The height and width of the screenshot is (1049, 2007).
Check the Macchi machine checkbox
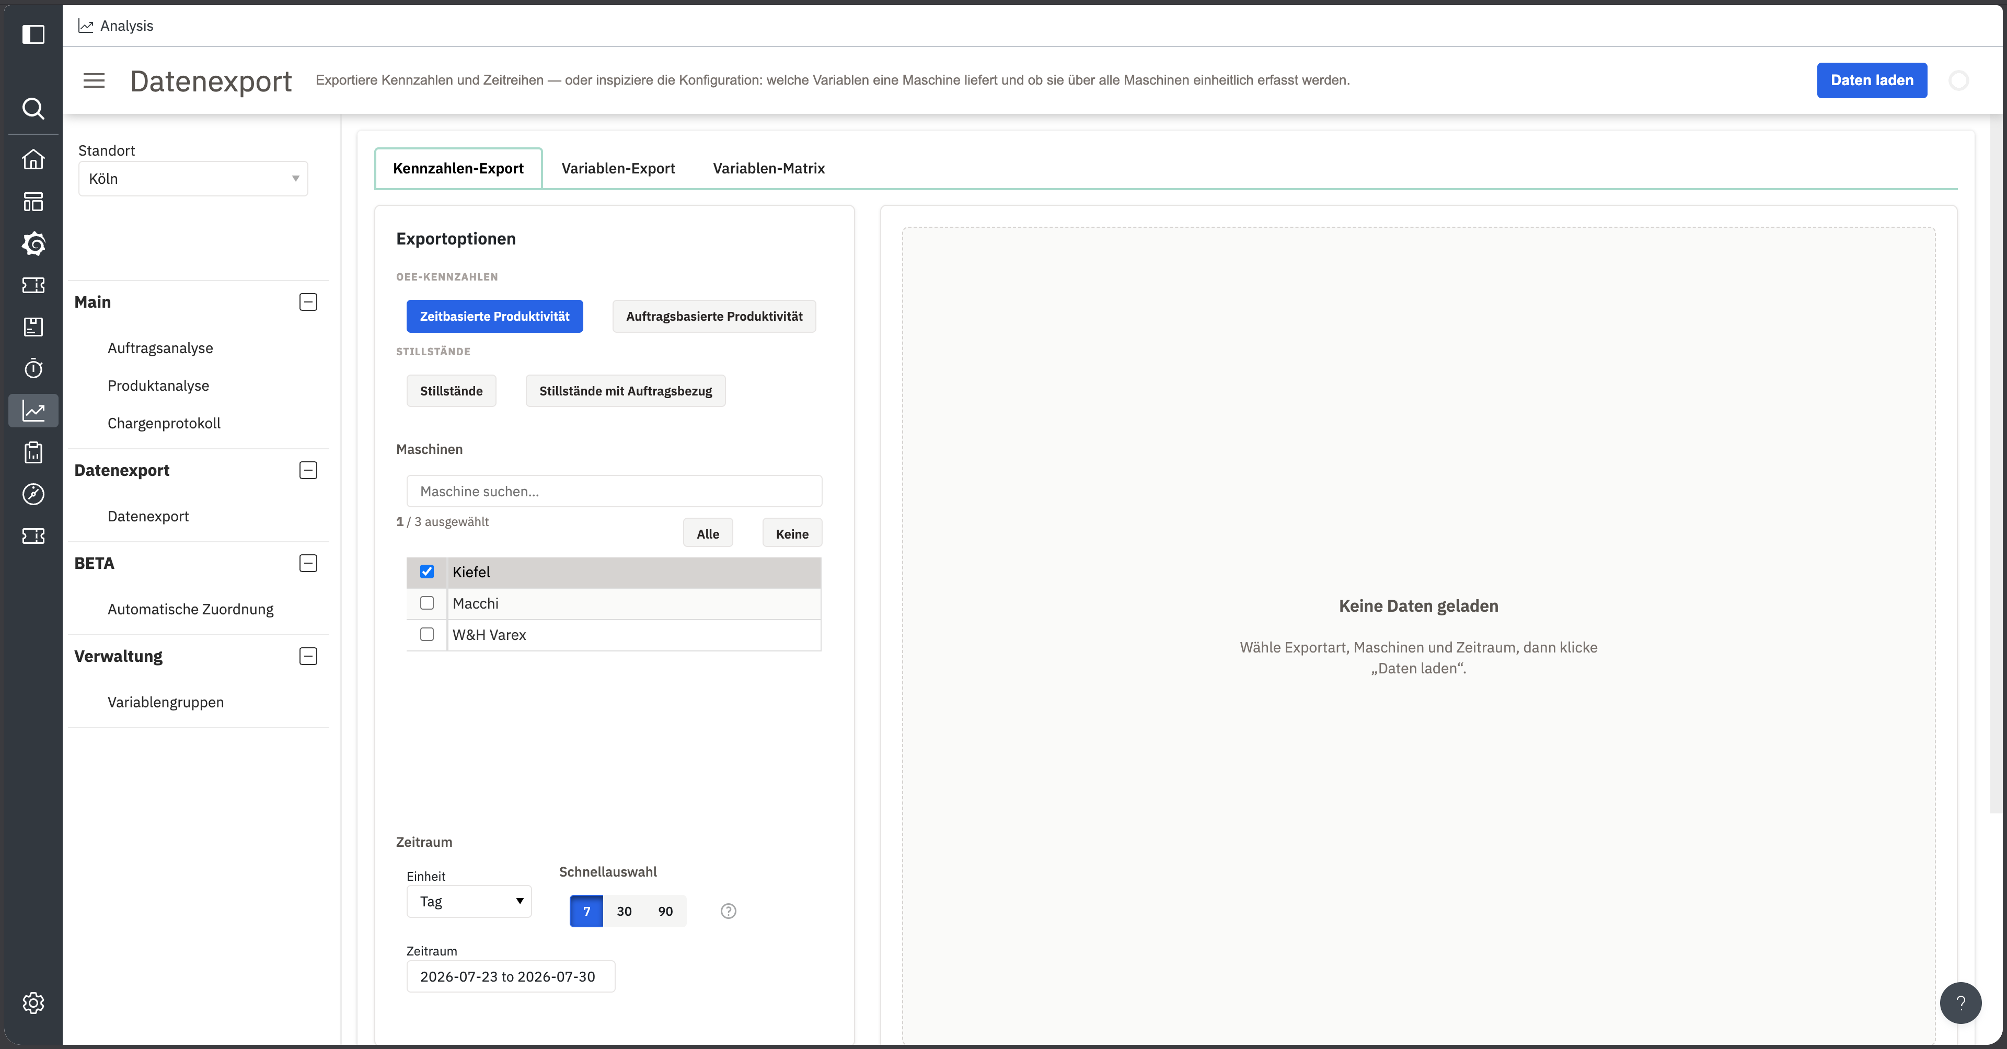427,603
